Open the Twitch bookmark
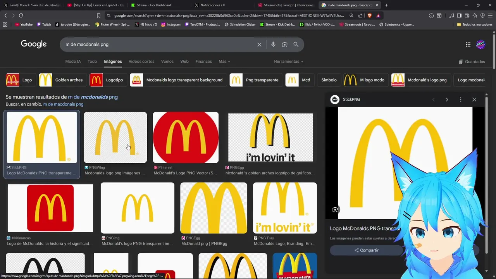Image resolution: width=496 pixels, height=279 pixels. click(x=44, y=24)
